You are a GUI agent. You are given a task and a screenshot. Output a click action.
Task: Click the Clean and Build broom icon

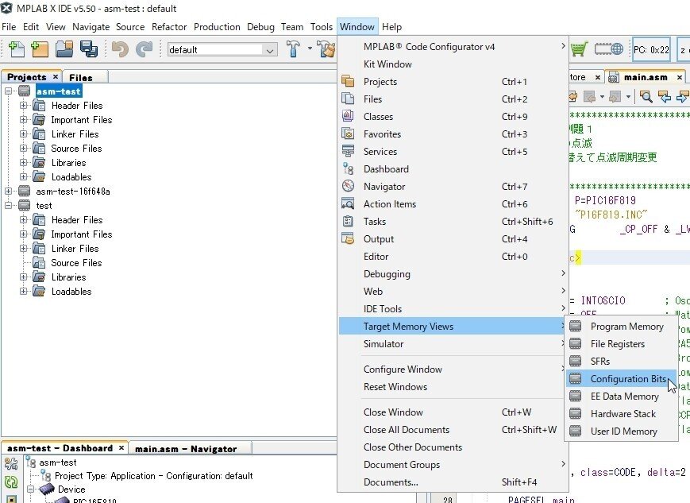tap(326, 49)
